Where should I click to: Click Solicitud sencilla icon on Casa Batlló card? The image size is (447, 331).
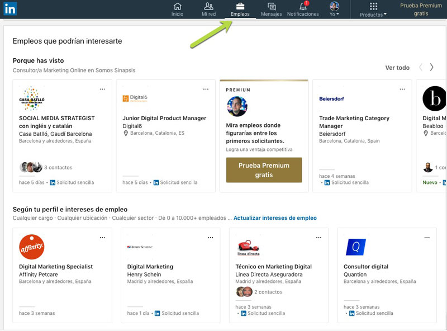53,183
